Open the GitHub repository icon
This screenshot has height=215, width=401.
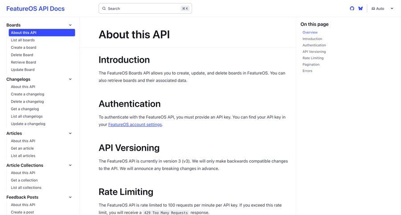(x=352, y=8)
